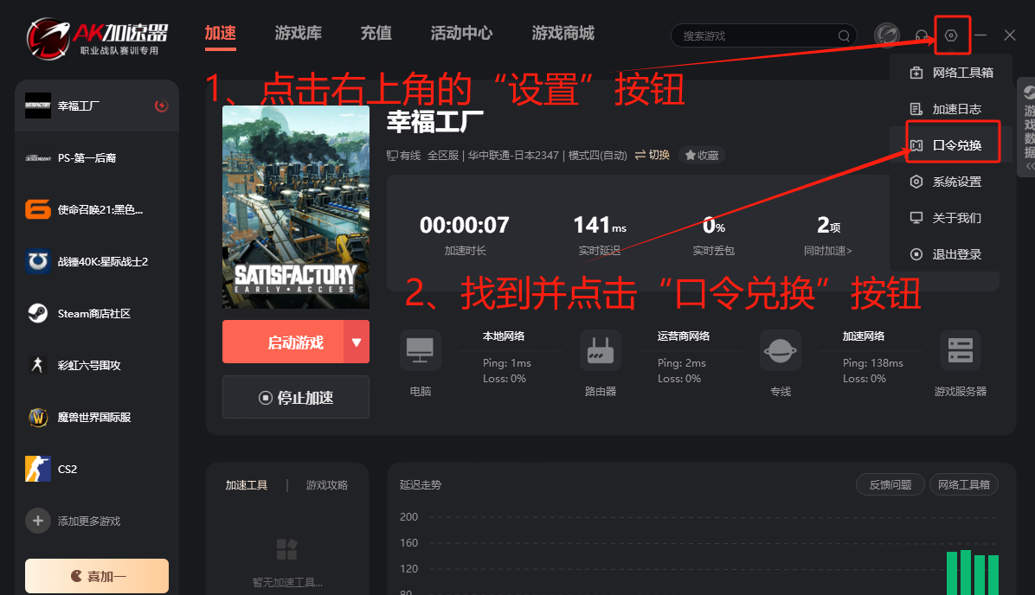The height and width of the screenshot is (595, 1035).
Task: Click the 停止加速 button
Action: [296, 397]
